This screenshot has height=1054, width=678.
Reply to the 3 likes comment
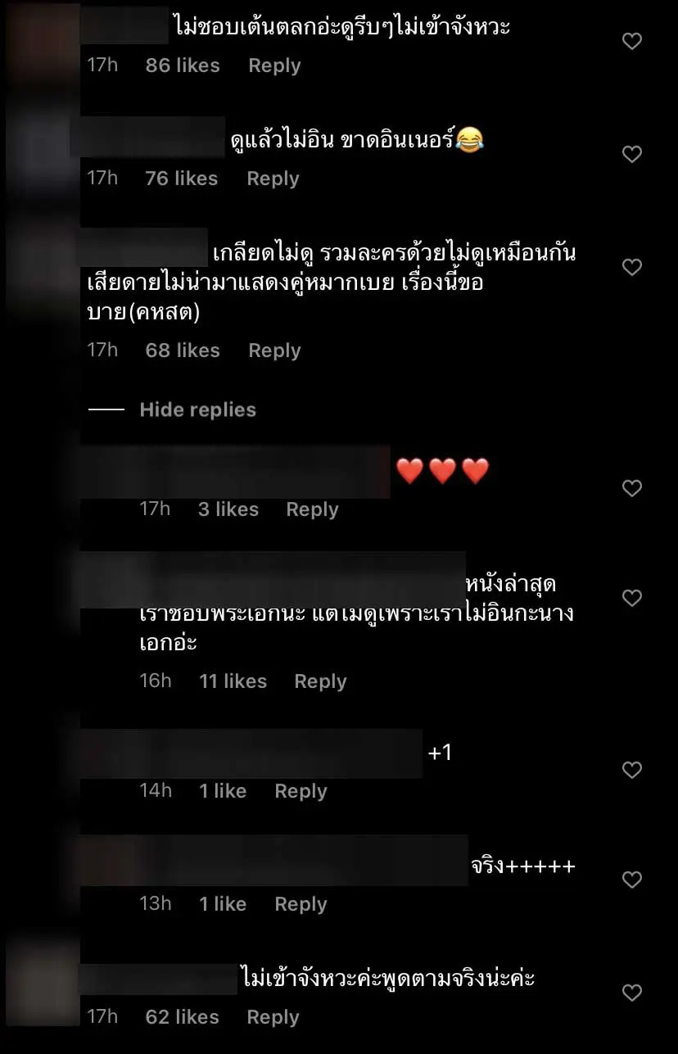click(x=312, y=509)
